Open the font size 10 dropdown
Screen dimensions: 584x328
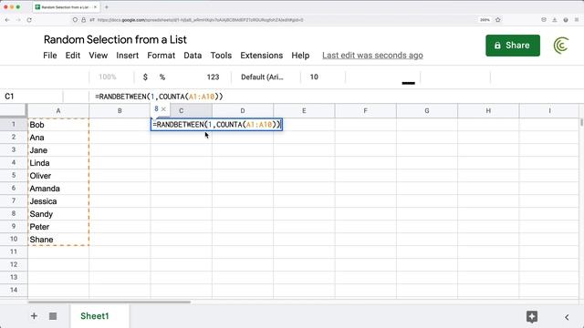tap(314, 77)
